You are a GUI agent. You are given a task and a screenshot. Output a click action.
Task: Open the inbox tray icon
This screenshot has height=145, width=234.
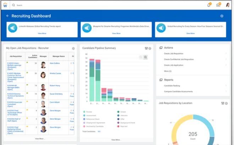218,5
